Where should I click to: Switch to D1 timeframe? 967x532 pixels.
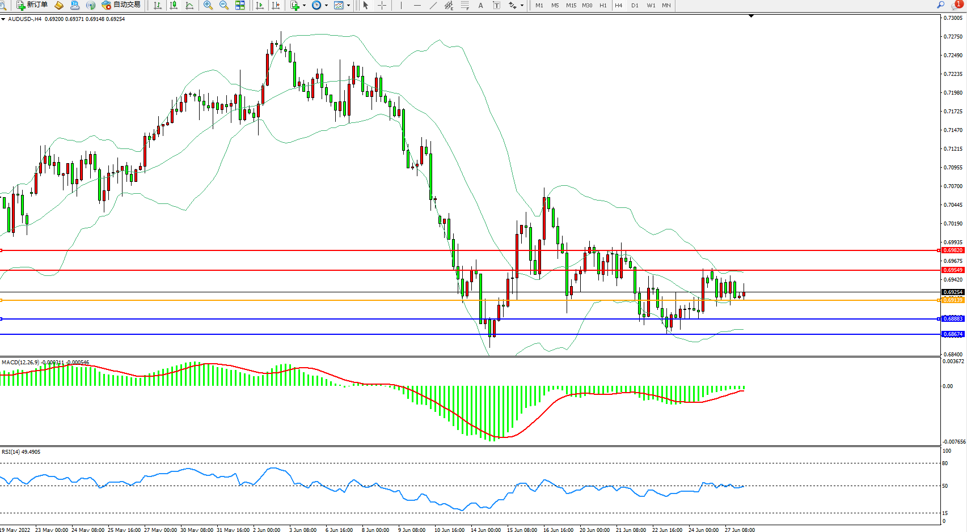[x=635, y=5]
